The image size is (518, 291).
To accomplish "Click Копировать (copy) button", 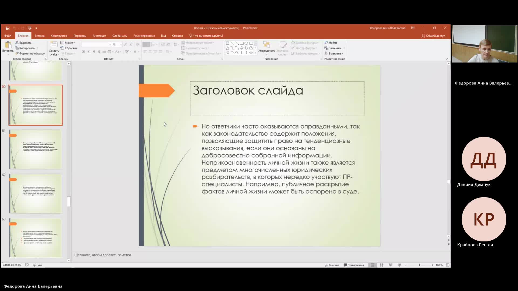I will (x=25, y=48).
